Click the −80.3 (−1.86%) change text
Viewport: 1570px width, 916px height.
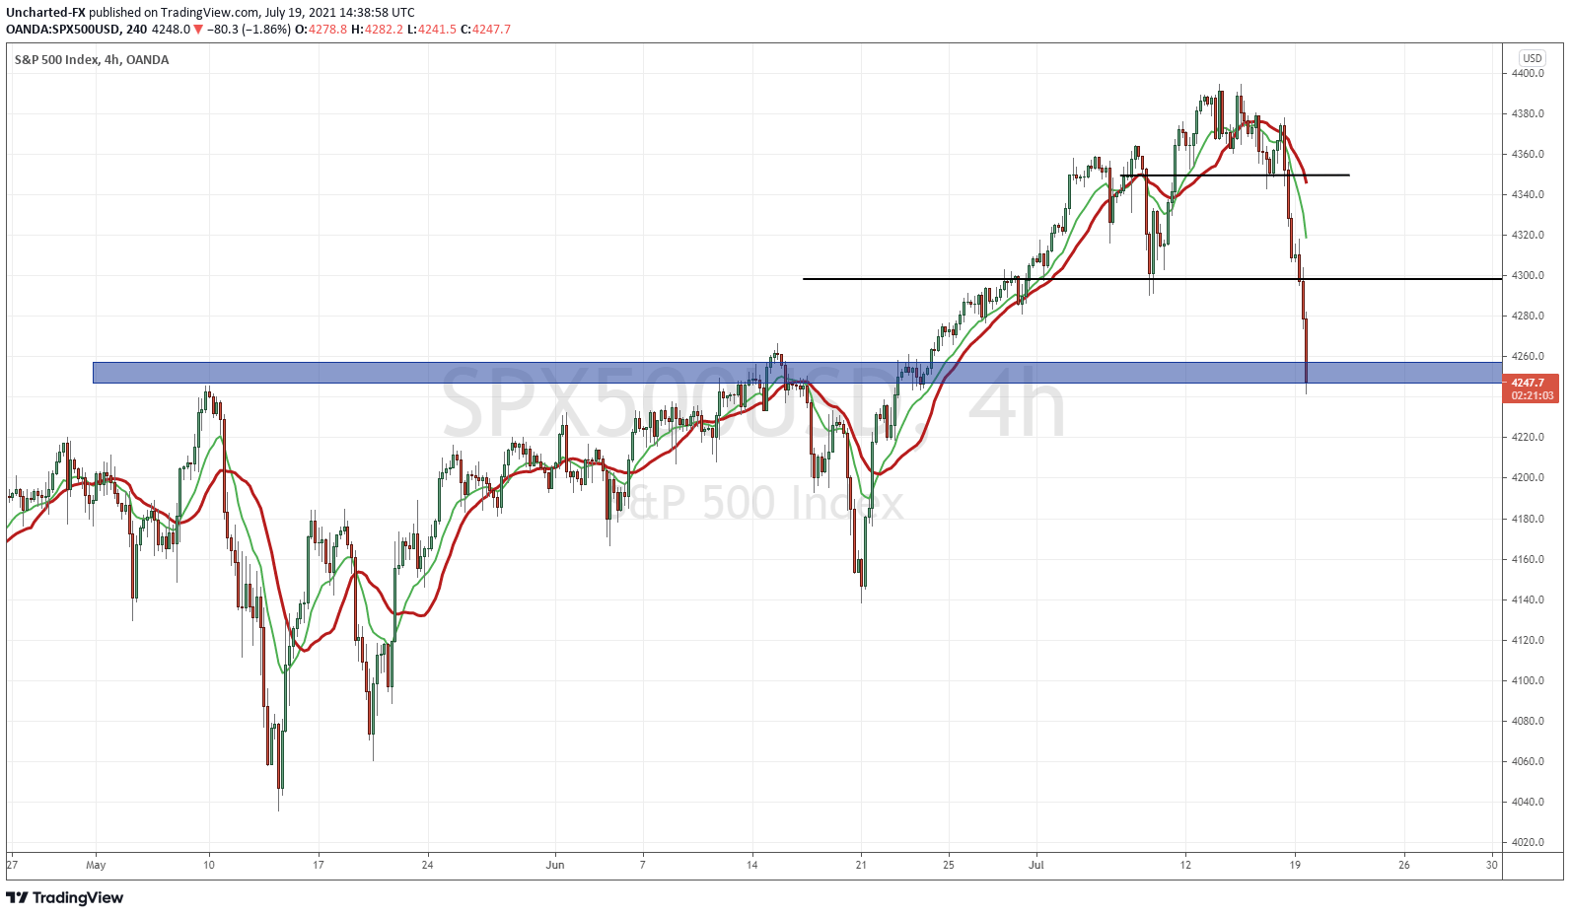[249, 30]
